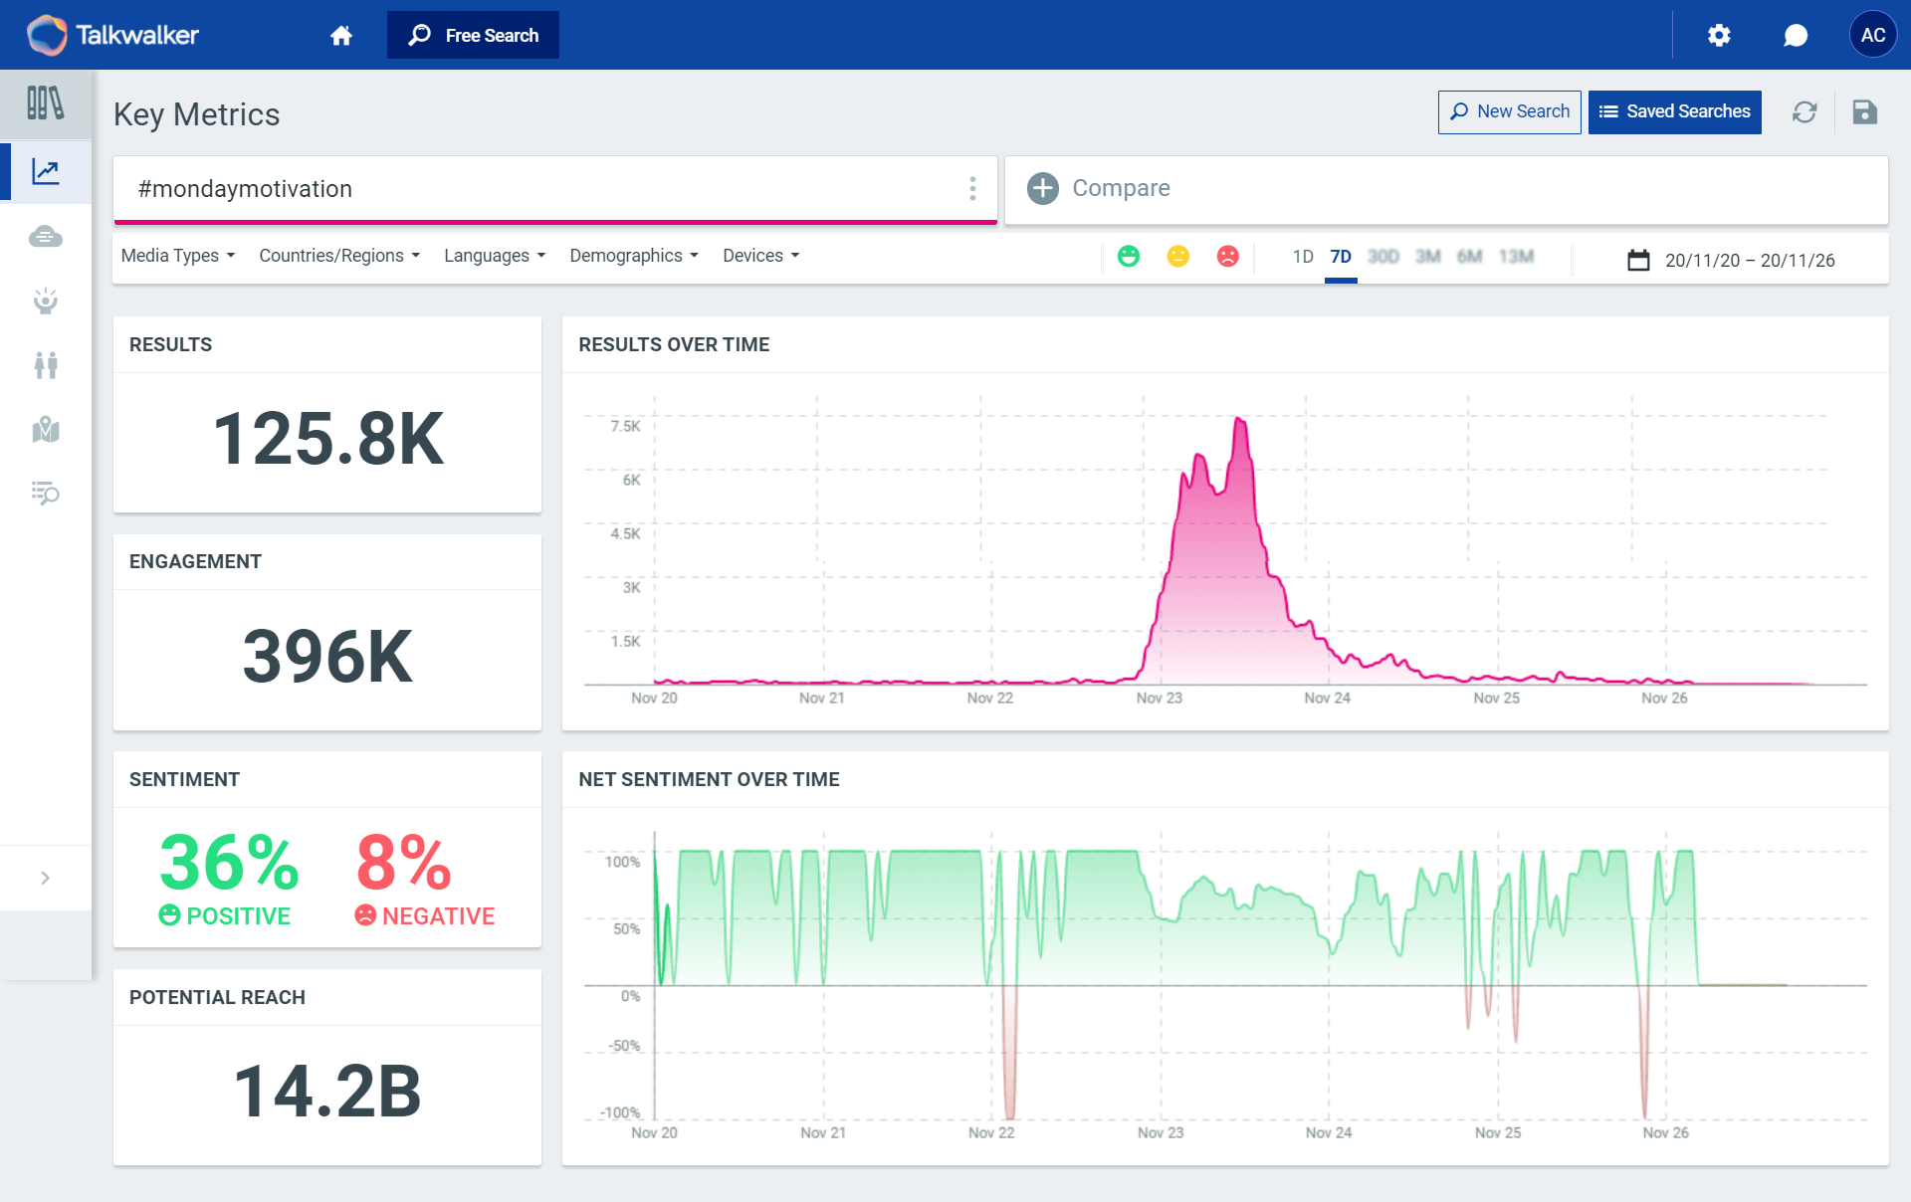
Task: Open the World Map view in the sidebar
Action: [x=46, y=430]
